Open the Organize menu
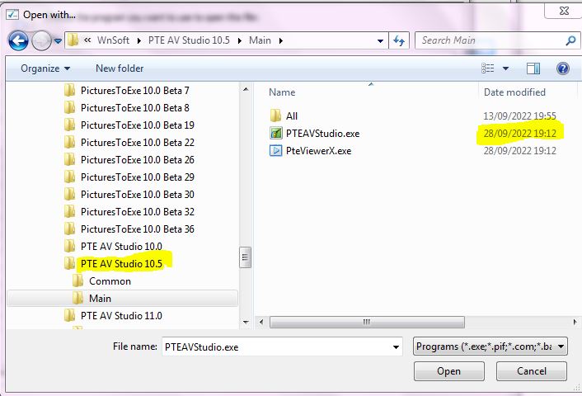 click(x=45, y=68)
